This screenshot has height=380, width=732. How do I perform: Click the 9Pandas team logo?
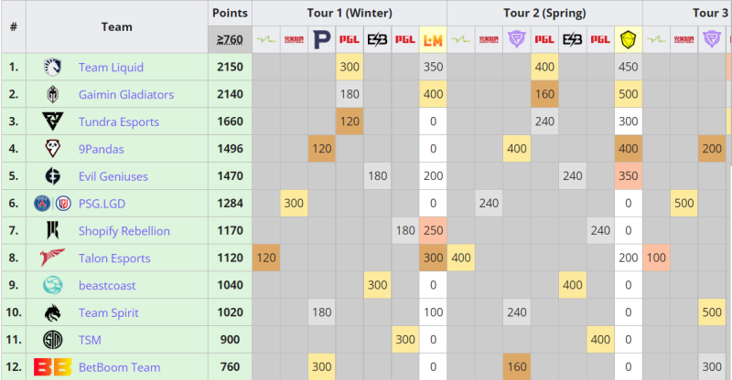tap(52, 149)
